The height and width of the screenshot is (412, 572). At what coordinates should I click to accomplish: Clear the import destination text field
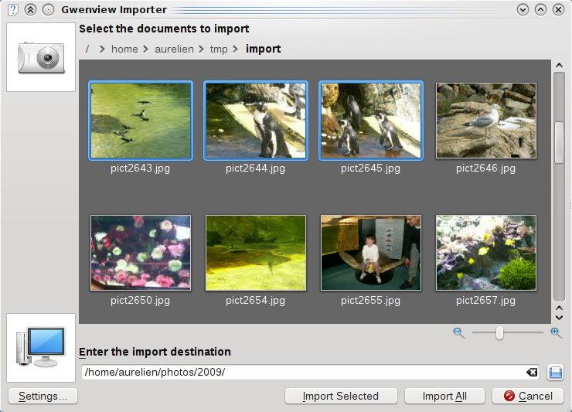pos(532,373)
